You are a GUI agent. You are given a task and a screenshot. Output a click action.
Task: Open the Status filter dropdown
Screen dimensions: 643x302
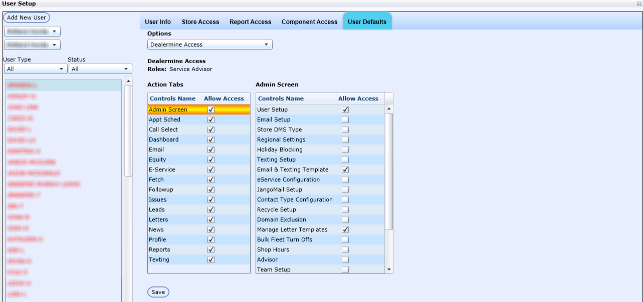(100, 69)
